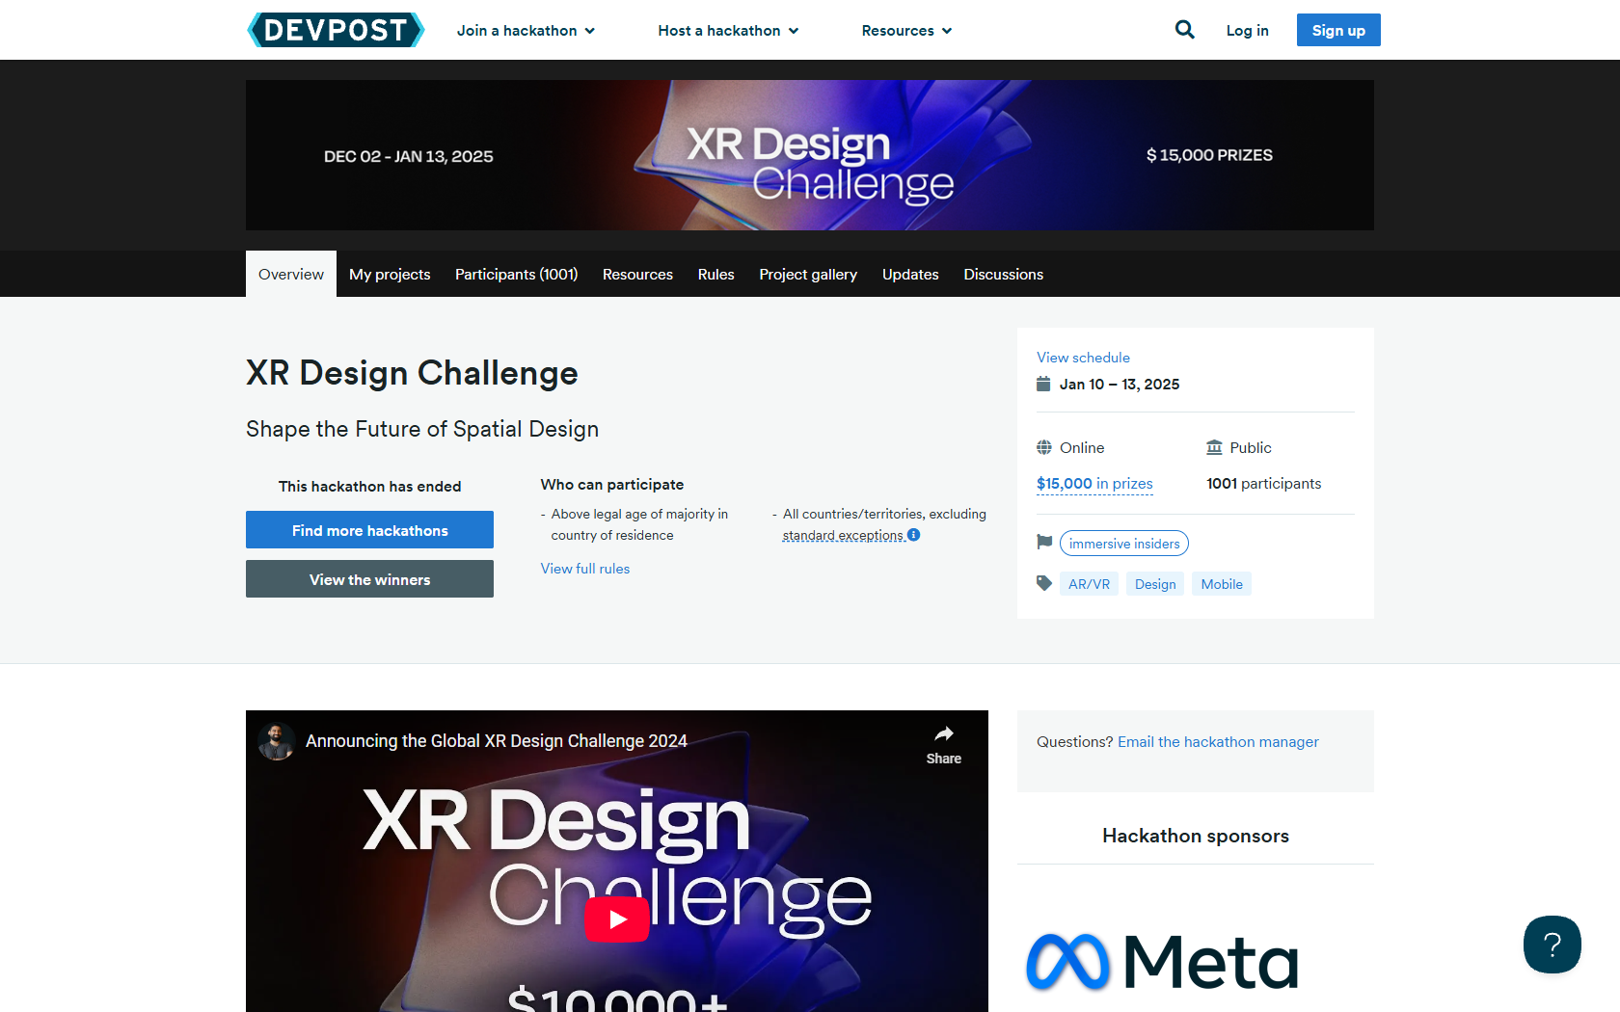
Task: Click the video channel avatar
Action: (x=277, y=741)
